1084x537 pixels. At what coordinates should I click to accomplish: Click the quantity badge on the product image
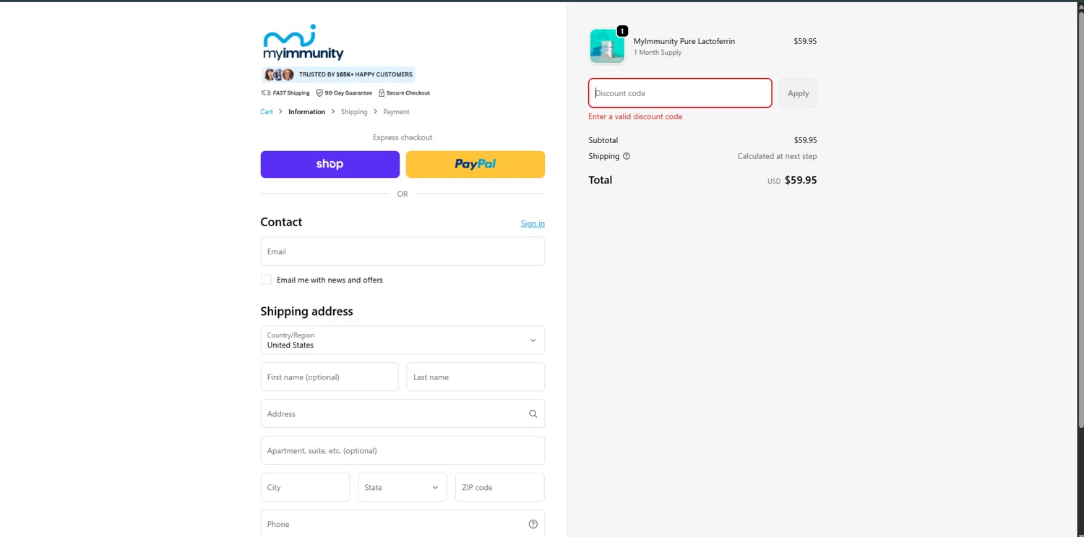coord(622,31)
